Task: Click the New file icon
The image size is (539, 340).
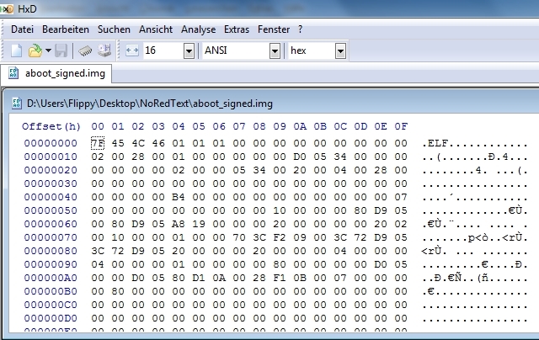Action: point(16,50)
